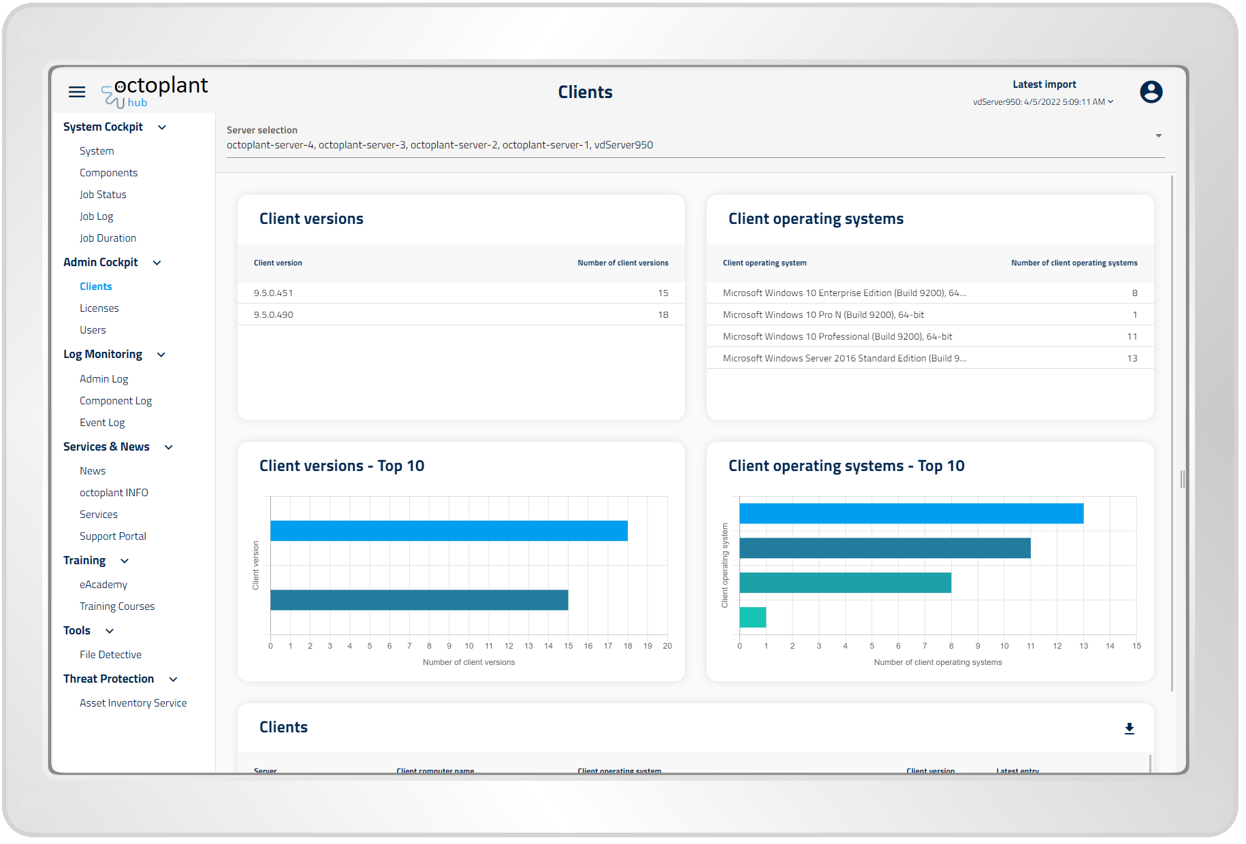Collapse the Services & News section

(169, 447)
